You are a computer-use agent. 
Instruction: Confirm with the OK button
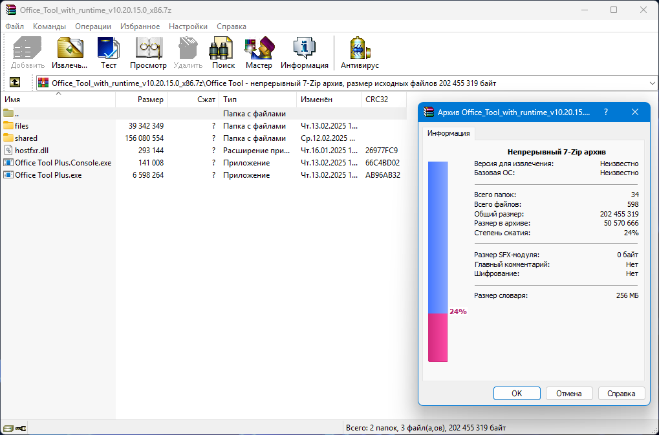point(517,394)
